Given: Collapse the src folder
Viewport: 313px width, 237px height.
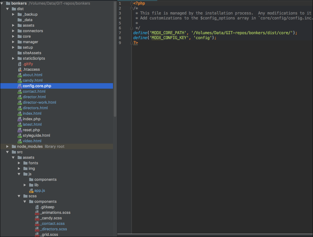Looking at the screenshot, I should point(7,152).
